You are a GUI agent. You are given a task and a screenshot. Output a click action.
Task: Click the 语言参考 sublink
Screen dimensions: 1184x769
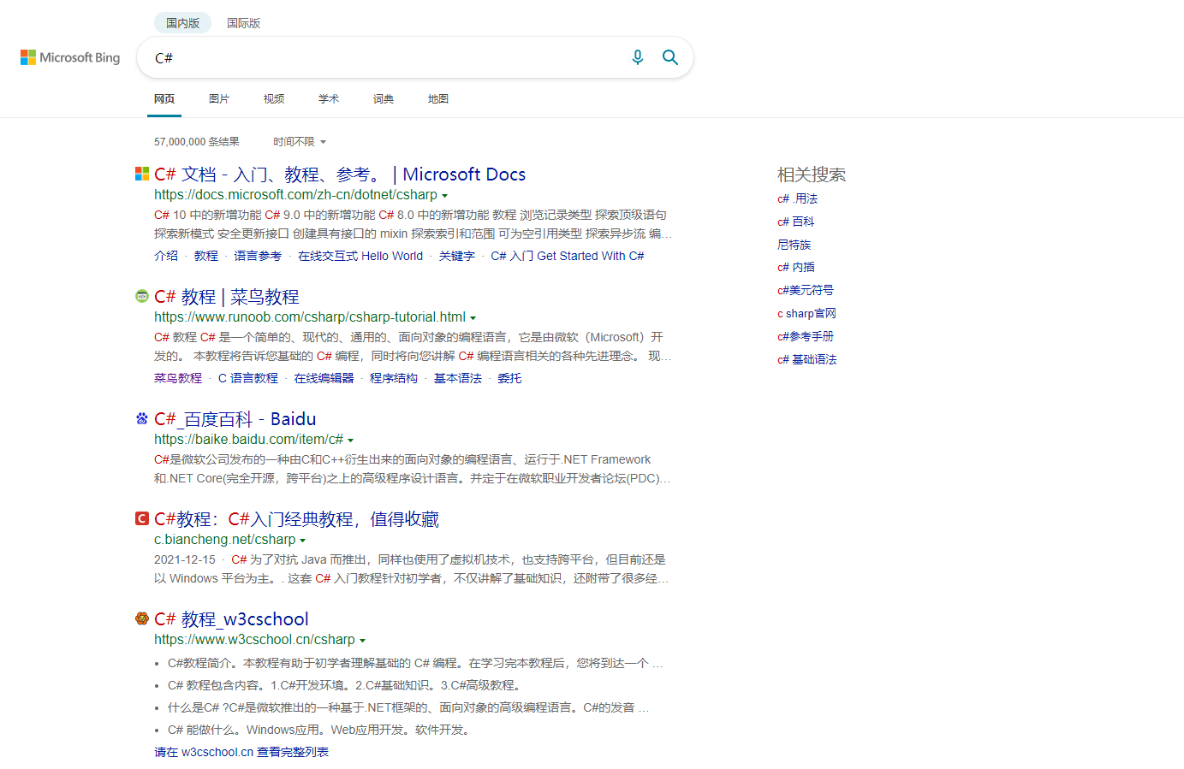click(258, 256)
